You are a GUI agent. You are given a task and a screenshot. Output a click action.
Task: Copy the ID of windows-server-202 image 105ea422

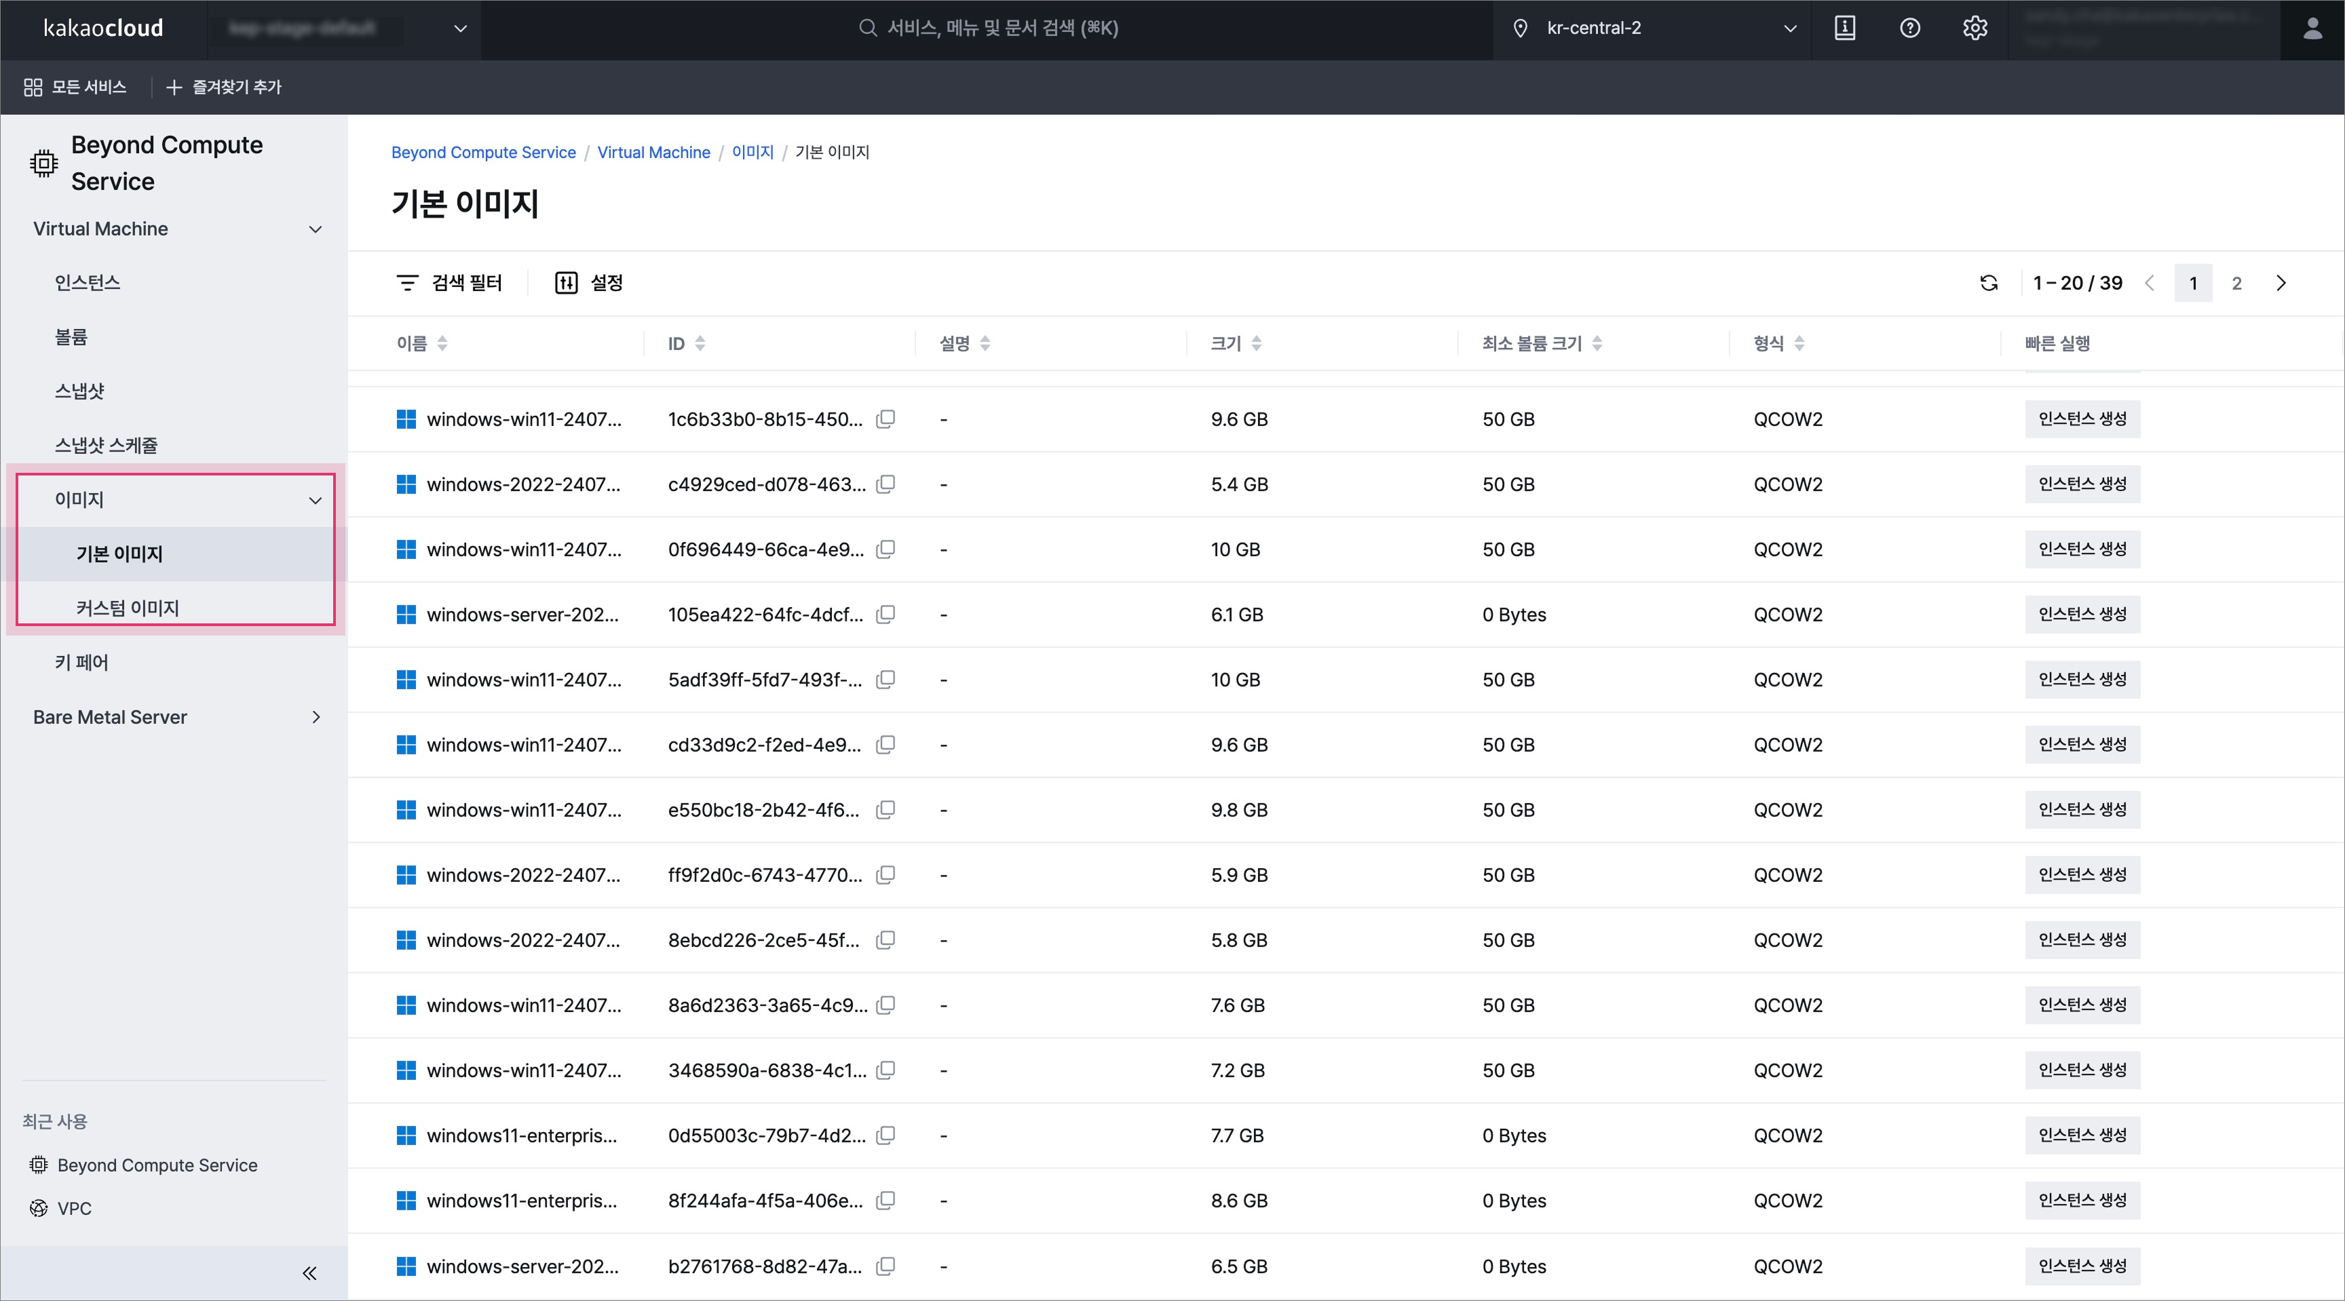(x=885, y=614)
